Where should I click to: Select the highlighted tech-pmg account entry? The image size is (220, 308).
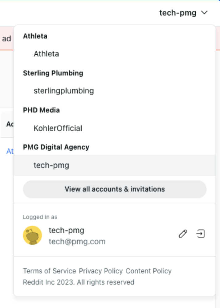pyautogui.click(x=51, y=165)
